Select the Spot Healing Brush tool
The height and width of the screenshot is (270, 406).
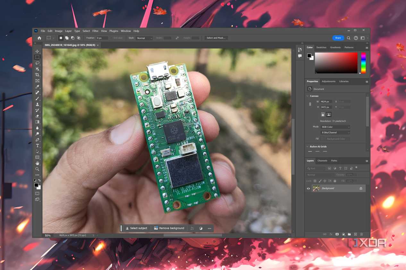[37, 92]
